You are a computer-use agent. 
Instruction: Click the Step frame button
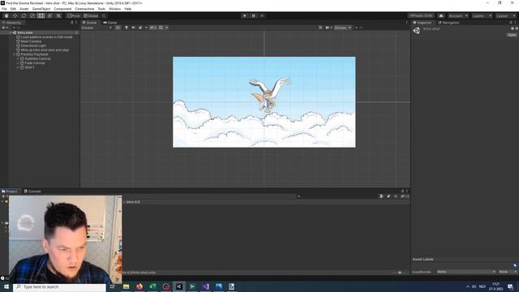coord(262,16)
